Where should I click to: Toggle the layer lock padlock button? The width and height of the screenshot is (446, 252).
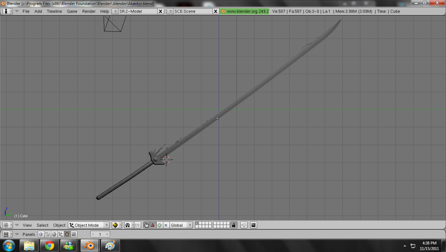coord(234,225)
